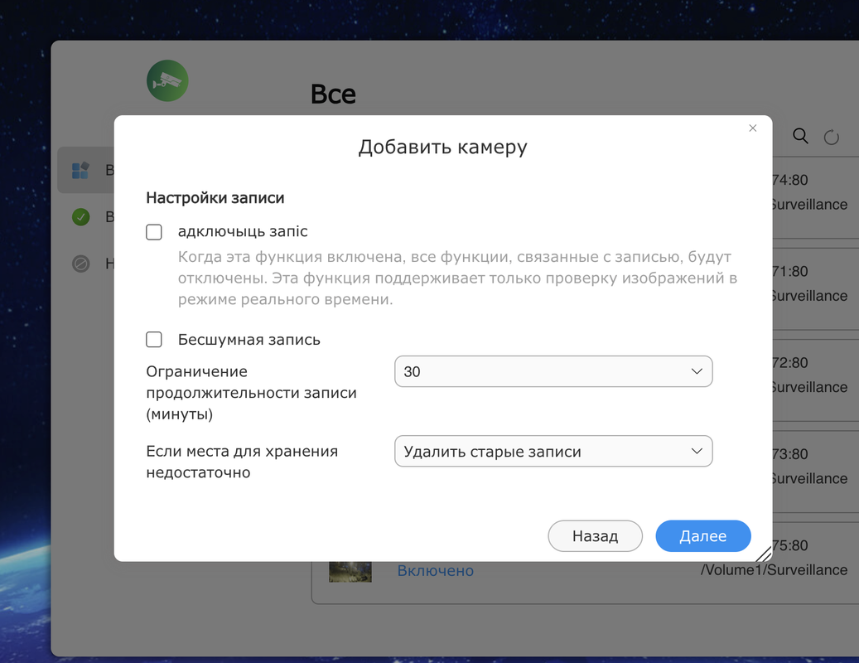Click the Включено status link
This screenshot has width=859, height=663.
[x=436, y=571]
